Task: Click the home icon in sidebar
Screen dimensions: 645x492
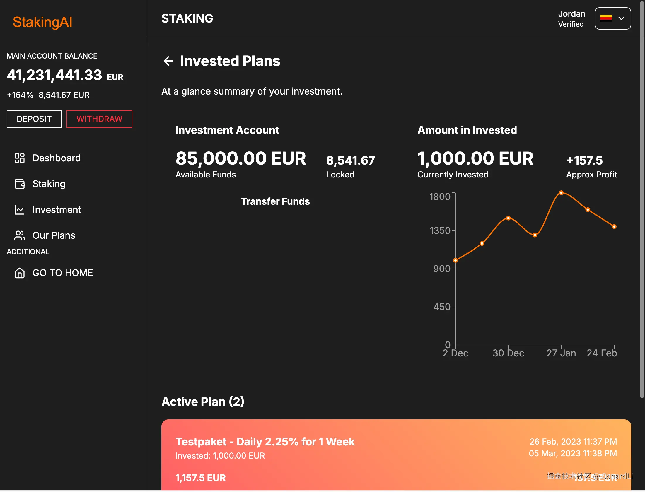Action: (x=20, y=273)
